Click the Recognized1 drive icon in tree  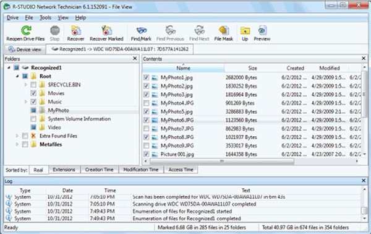(x=25, y=67)
